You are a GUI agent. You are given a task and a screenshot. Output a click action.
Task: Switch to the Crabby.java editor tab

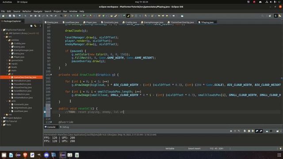130,23
